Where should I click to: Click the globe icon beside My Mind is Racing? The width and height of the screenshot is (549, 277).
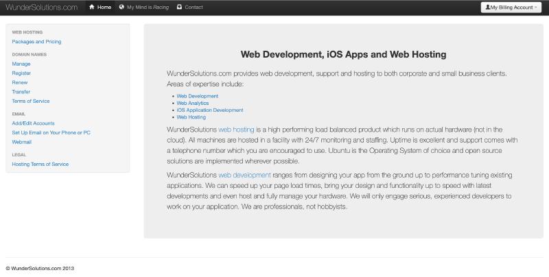point(121,7)
